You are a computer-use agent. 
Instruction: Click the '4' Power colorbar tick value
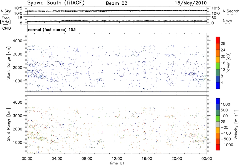pos(222,82)
